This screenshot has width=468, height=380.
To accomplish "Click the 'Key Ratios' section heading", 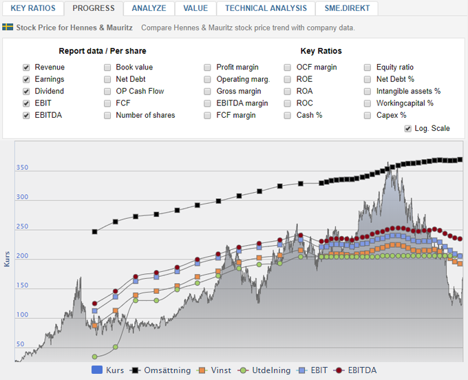I will 321,51.
